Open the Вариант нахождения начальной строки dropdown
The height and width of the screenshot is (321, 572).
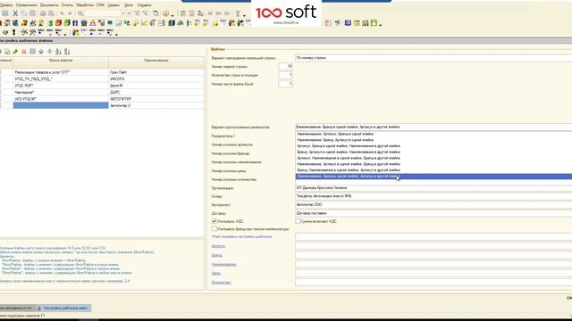[x=433, y=58]
